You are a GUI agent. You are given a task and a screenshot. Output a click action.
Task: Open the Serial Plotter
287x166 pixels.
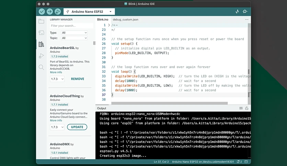(x=237, y=12)
